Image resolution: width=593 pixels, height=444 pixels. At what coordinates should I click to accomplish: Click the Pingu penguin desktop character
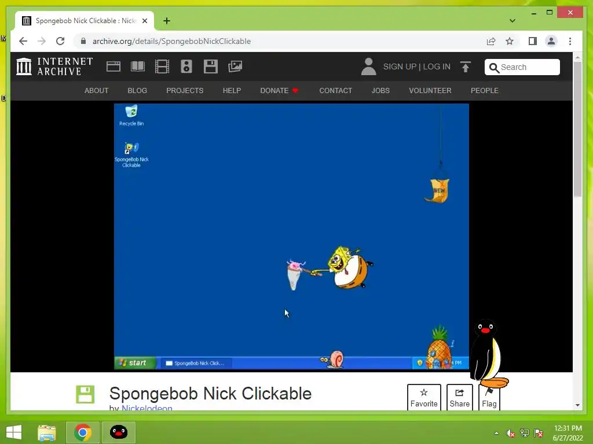point(489,354)
